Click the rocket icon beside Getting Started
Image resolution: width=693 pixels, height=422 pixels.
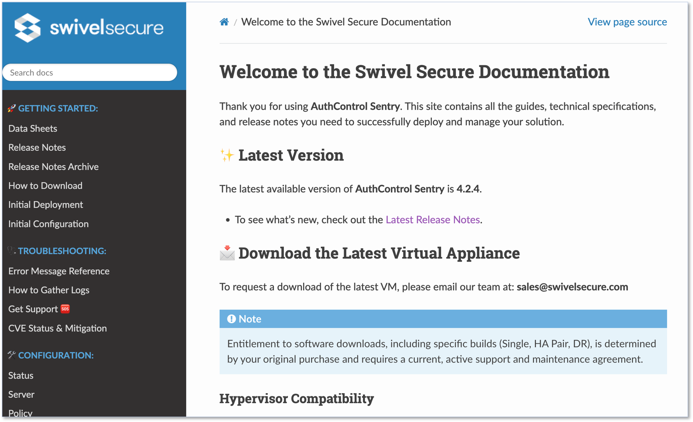tap(12, 109)
